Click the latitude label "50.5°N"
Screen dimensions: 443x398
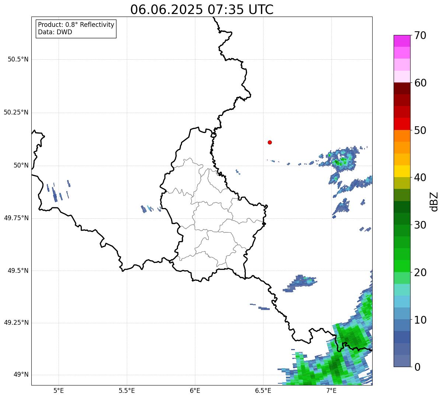18,59
